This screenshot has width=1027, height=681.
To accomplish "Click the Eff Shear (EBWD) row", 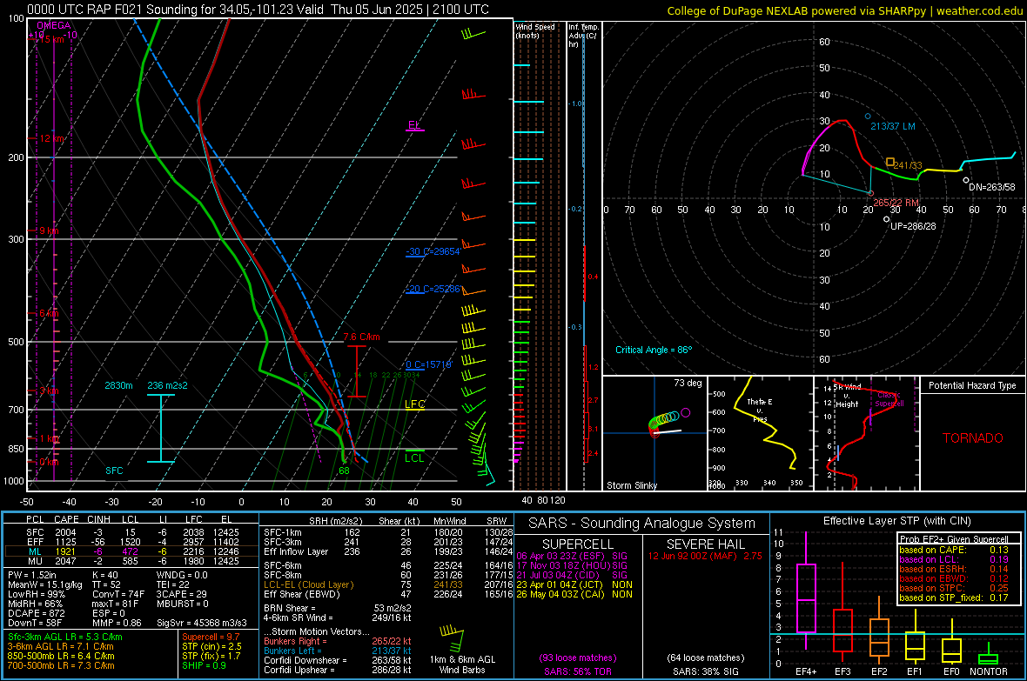I will 388,594.
